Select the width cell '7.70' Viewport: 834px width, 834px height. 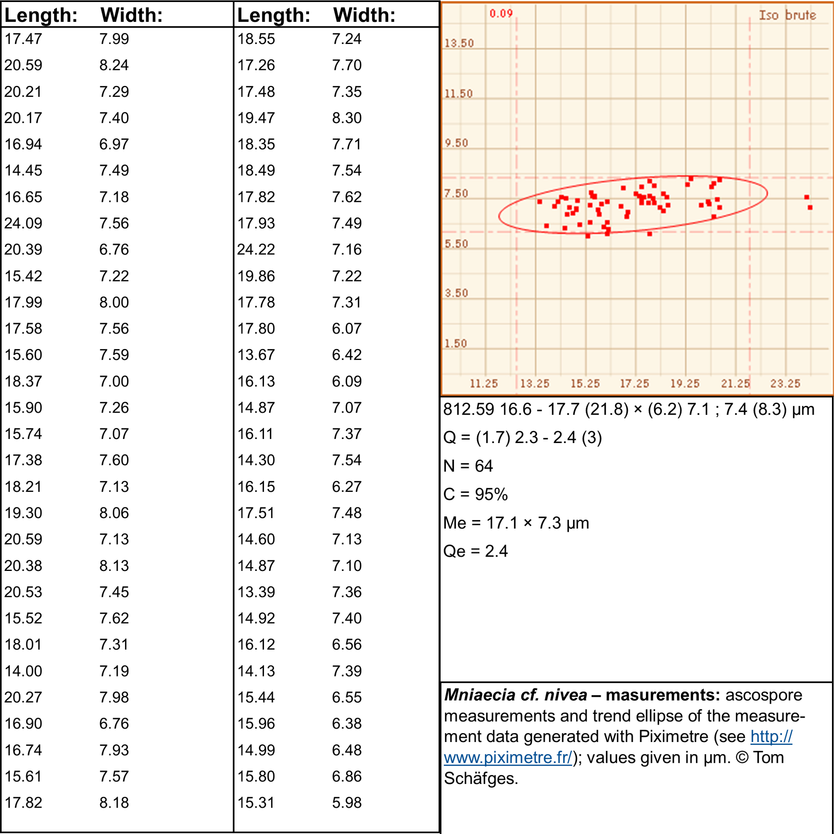(347, 66)
